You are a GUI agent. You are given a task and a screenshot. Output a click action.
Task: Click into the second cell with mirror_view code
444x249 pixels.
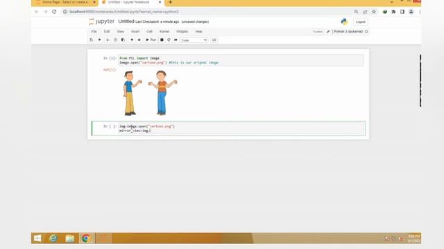click(x=241, y=129)
